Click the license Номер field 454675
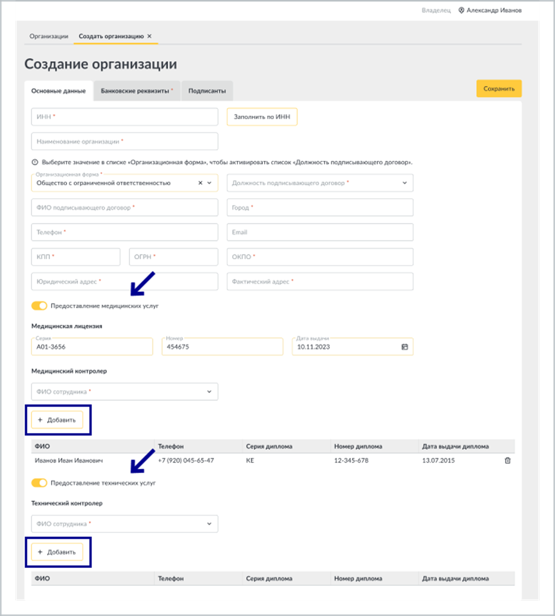The height and width of the screenshot is (616, 555). pos(222,347)
